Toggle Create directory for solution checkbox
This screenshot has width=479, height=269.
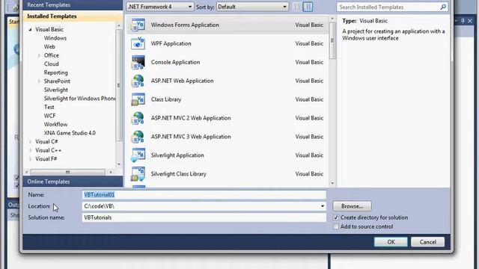pyautogui.click(x=336, y=217)
